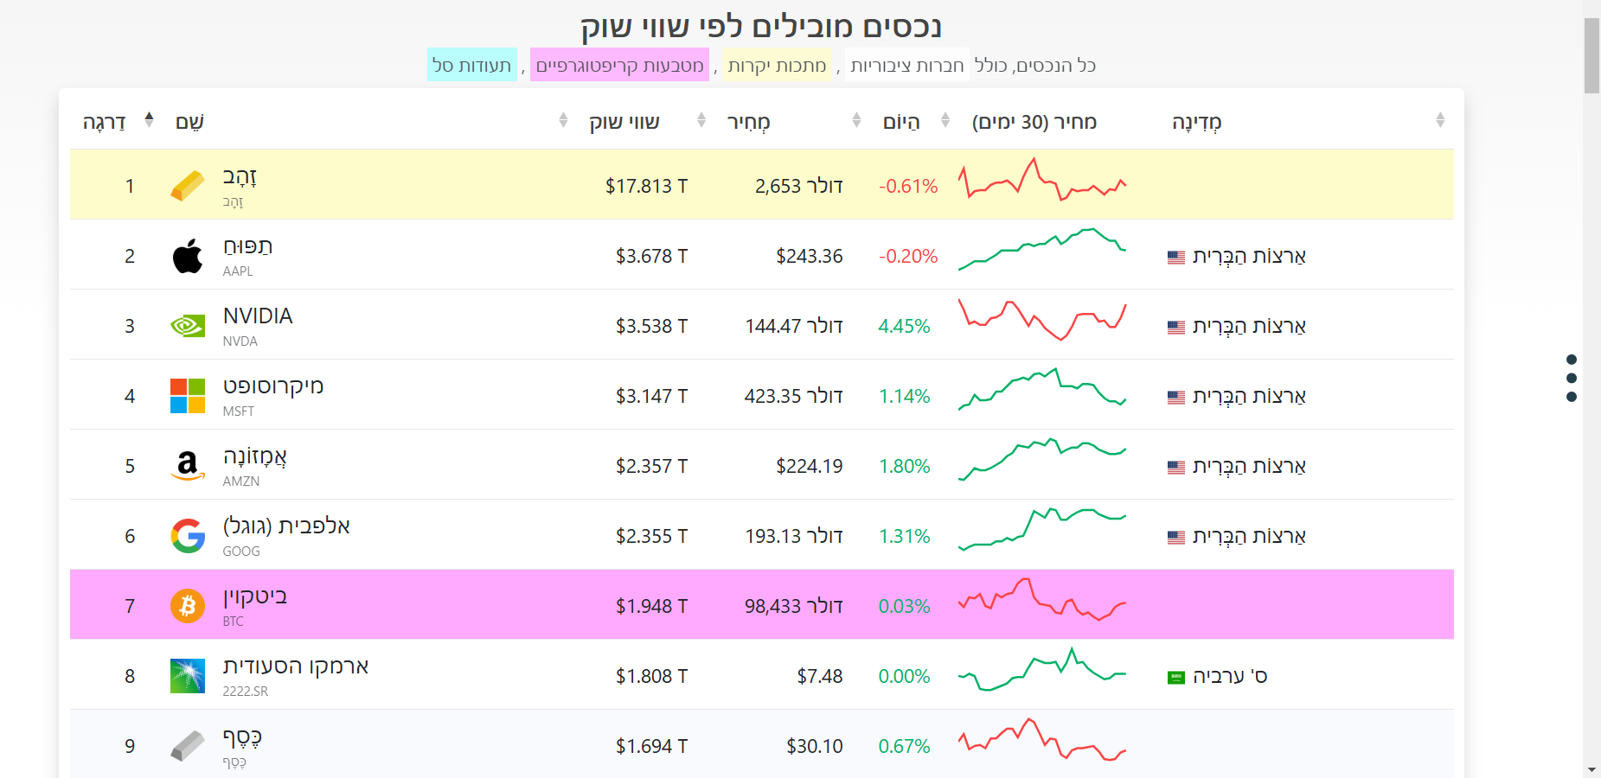The width and height of the screenshot is (1601, 778).
Task: Open the three-dot side menu
Action: [1572, 378]
